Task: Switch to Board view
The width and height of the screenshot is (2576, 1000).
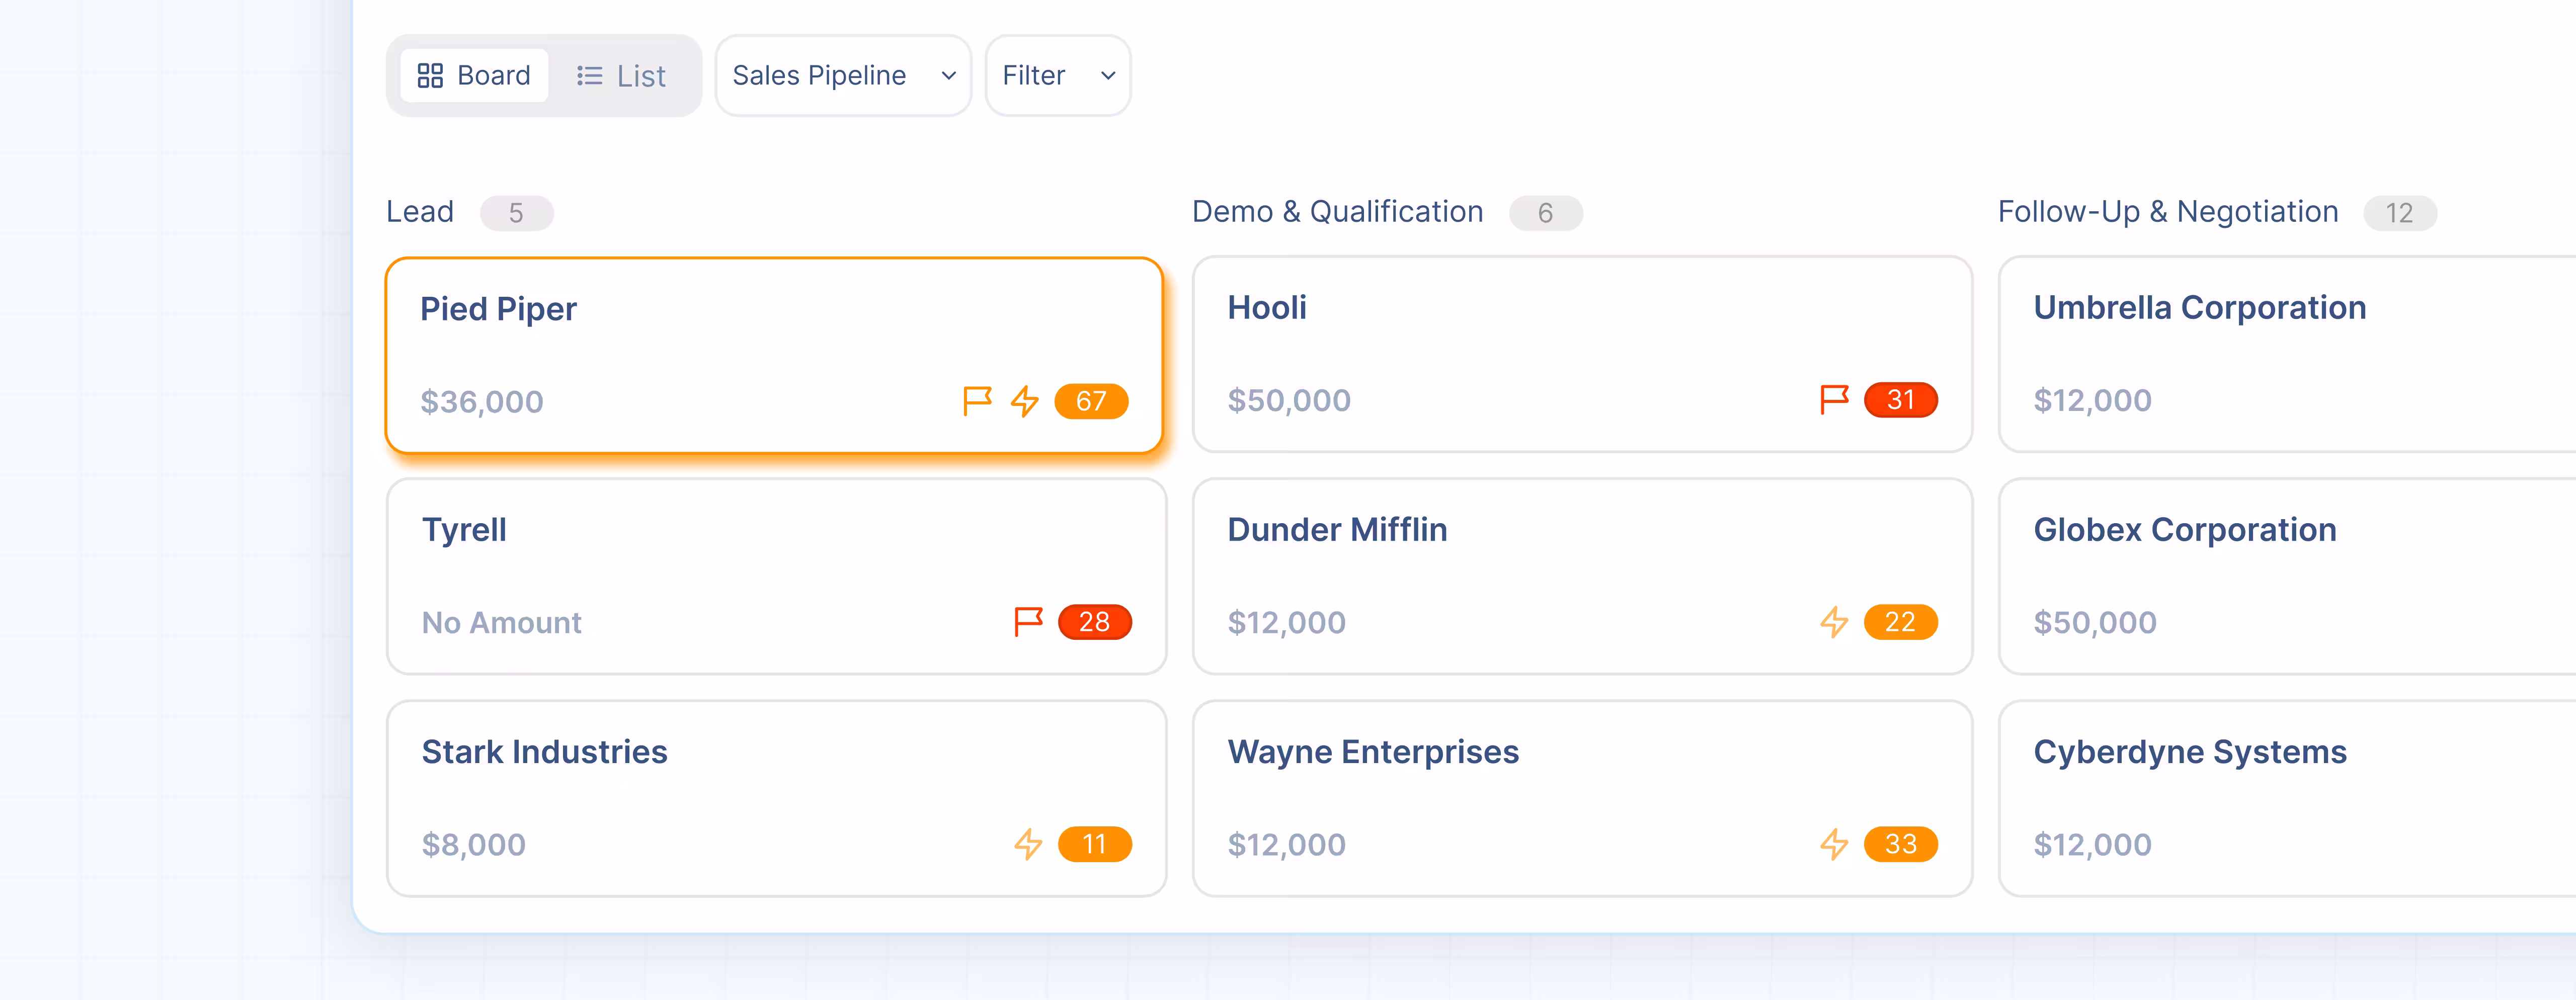Action: click(x=474, y=76)
